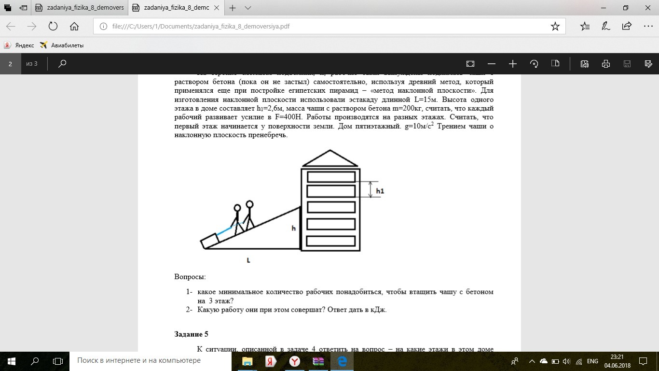Screen dimensions: 659x371
Task: Add this page to favorites star
Action: [555, 26]
